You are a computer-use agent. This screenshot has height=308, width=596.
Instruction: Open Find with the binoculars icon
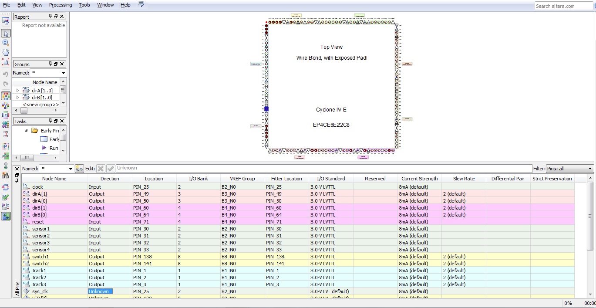6,176
